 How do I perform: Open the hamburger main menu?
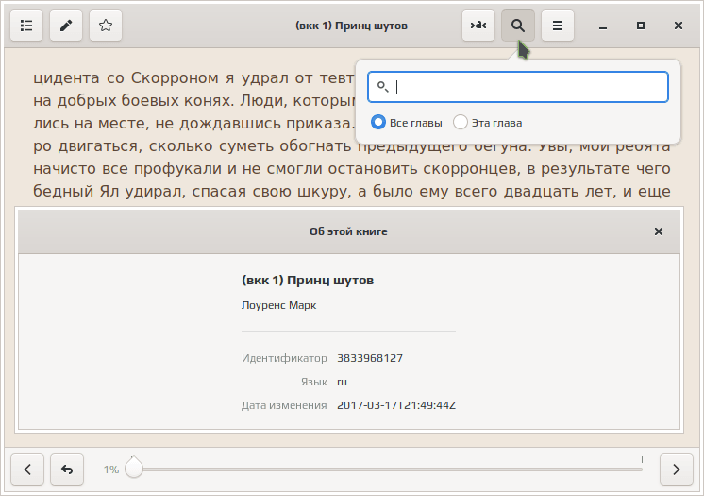[558, 26]
